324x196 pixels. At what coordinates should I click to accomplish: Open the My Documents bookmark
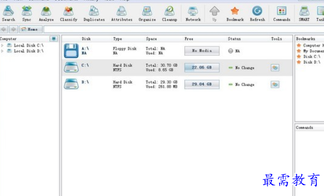[x=310, y=51]
